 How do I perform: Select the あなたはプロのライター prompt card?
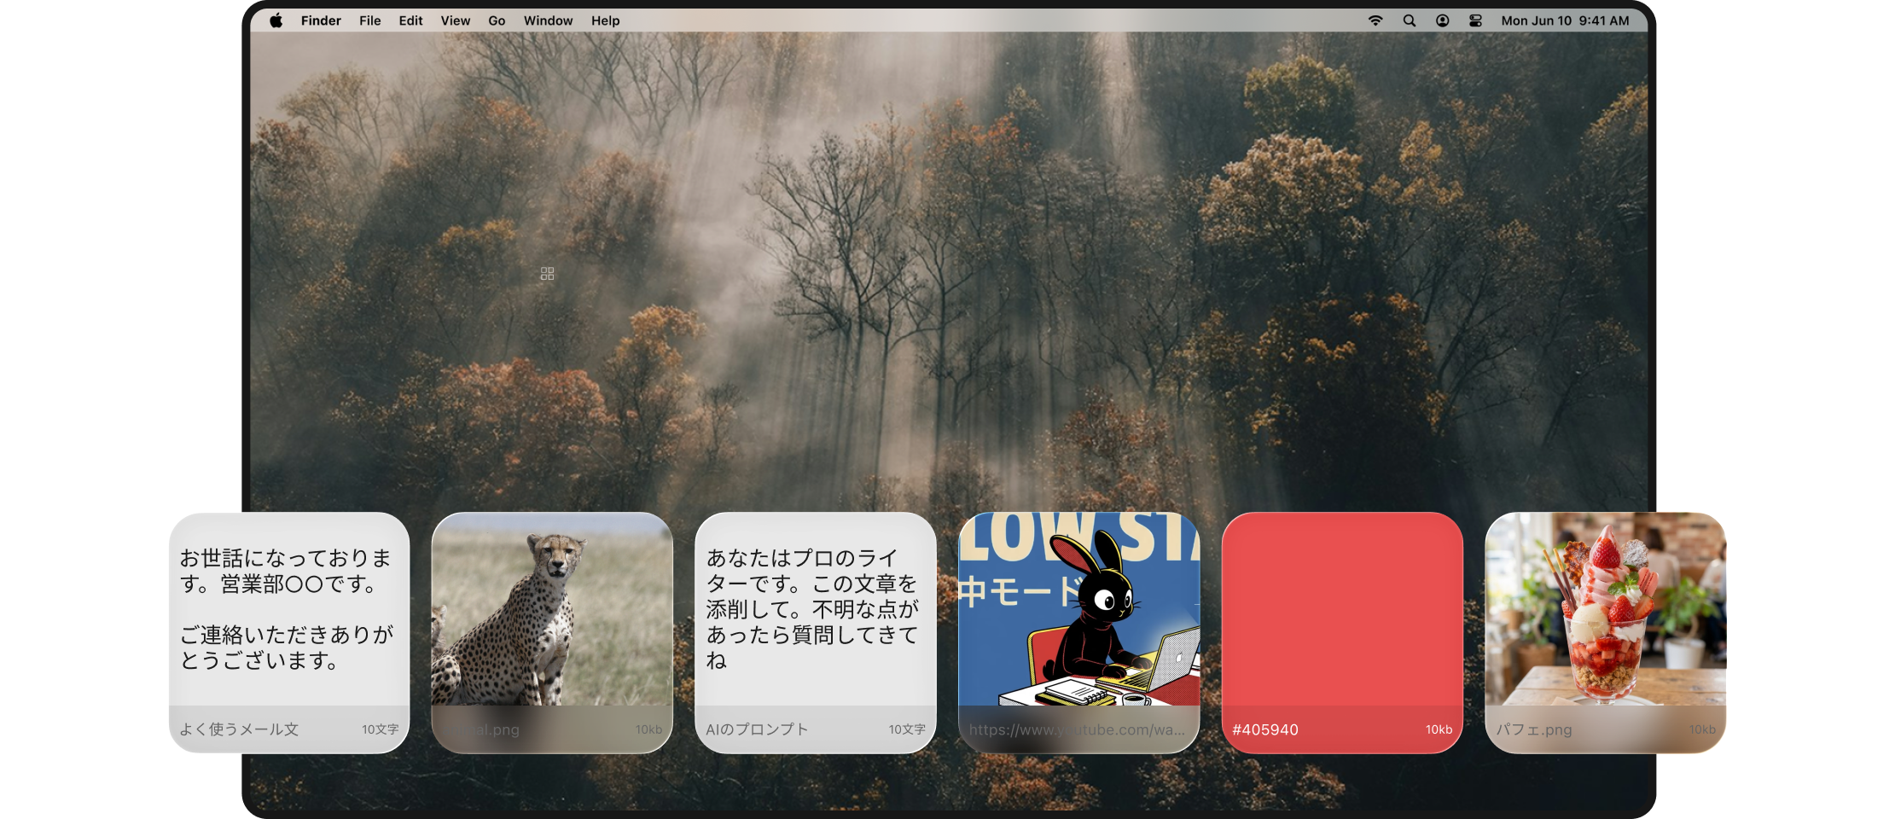816,632
